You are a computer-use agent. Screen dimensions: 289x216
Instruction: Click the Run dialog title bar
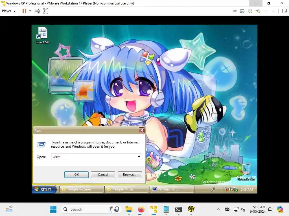click(x=86, y=130)
